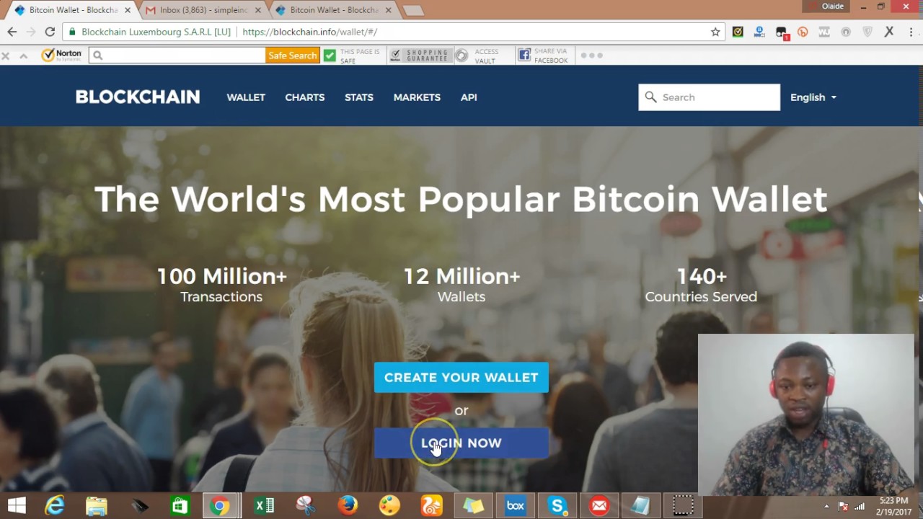Click the BLOCKCHAIN logo

click(x=138, y=97)
